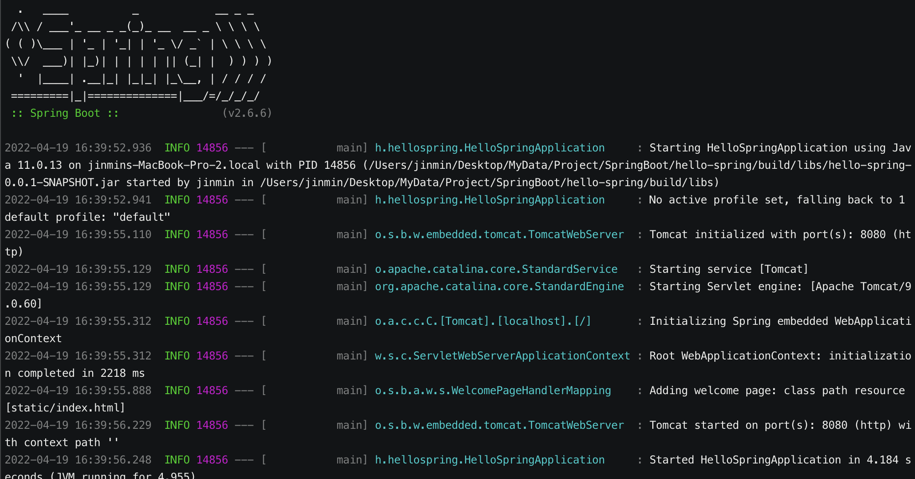Click 'Starting HelloSpringApplication using Jav' message
915x479 pixels.
(x=780, y=148)
